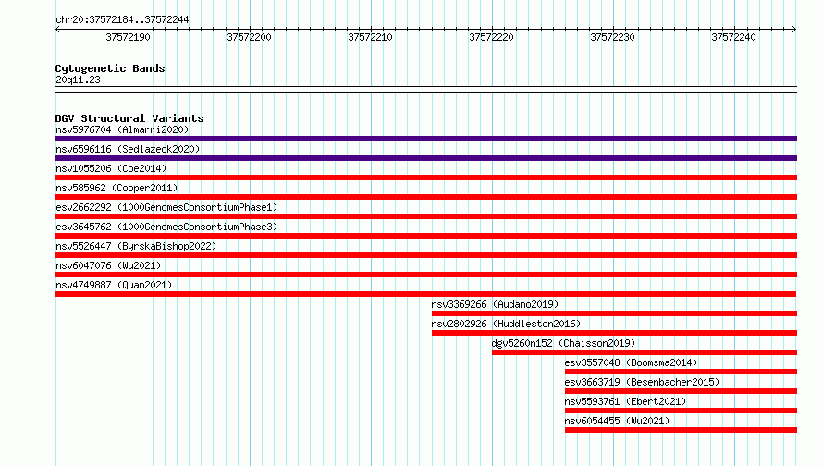Click the red bar under esv3645762
This screenshot has height=466, width=823.
425,236
